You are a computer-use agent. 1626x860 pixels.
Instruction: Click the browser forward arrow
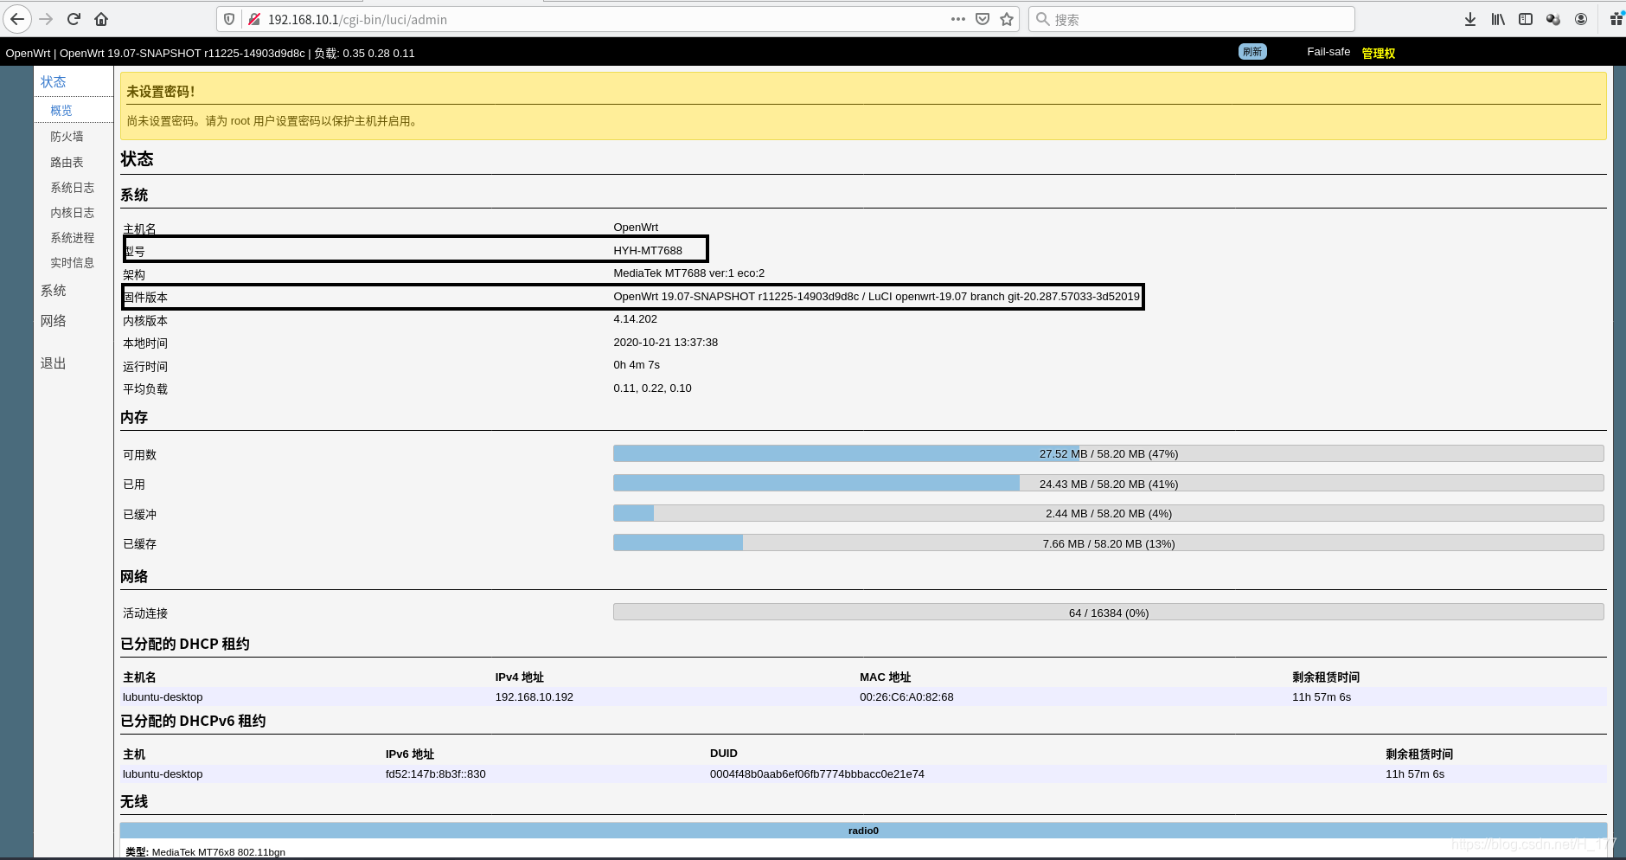pyautogui.click(x=47, y=19)
